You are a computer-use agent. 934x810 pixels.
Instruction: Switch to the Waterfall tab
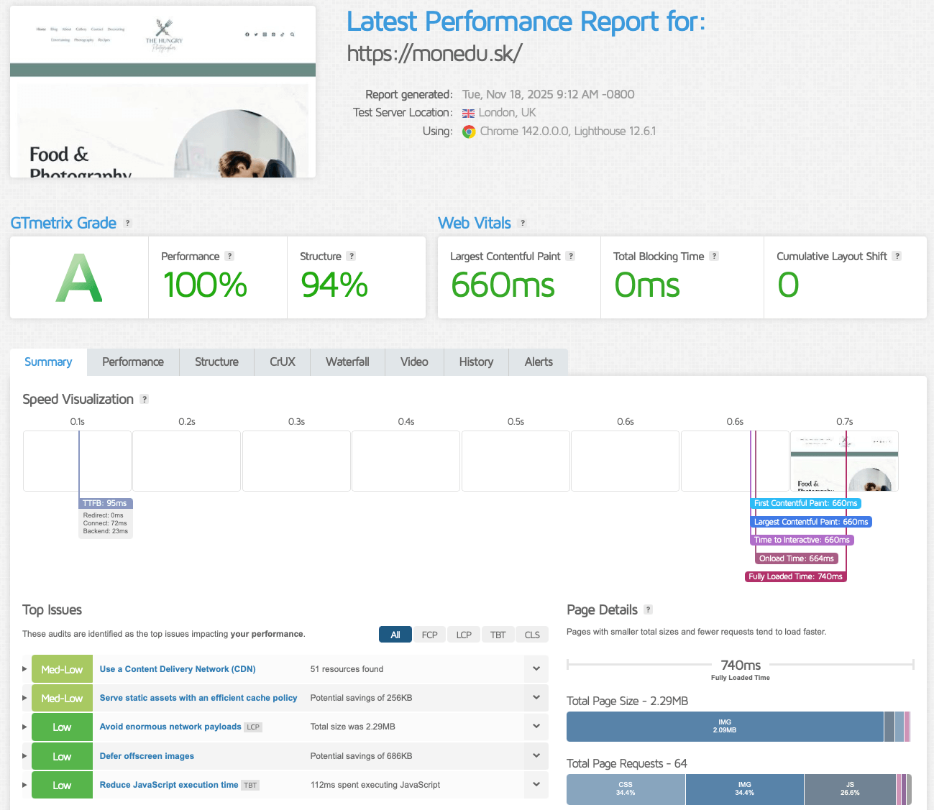tap(347, 362)
